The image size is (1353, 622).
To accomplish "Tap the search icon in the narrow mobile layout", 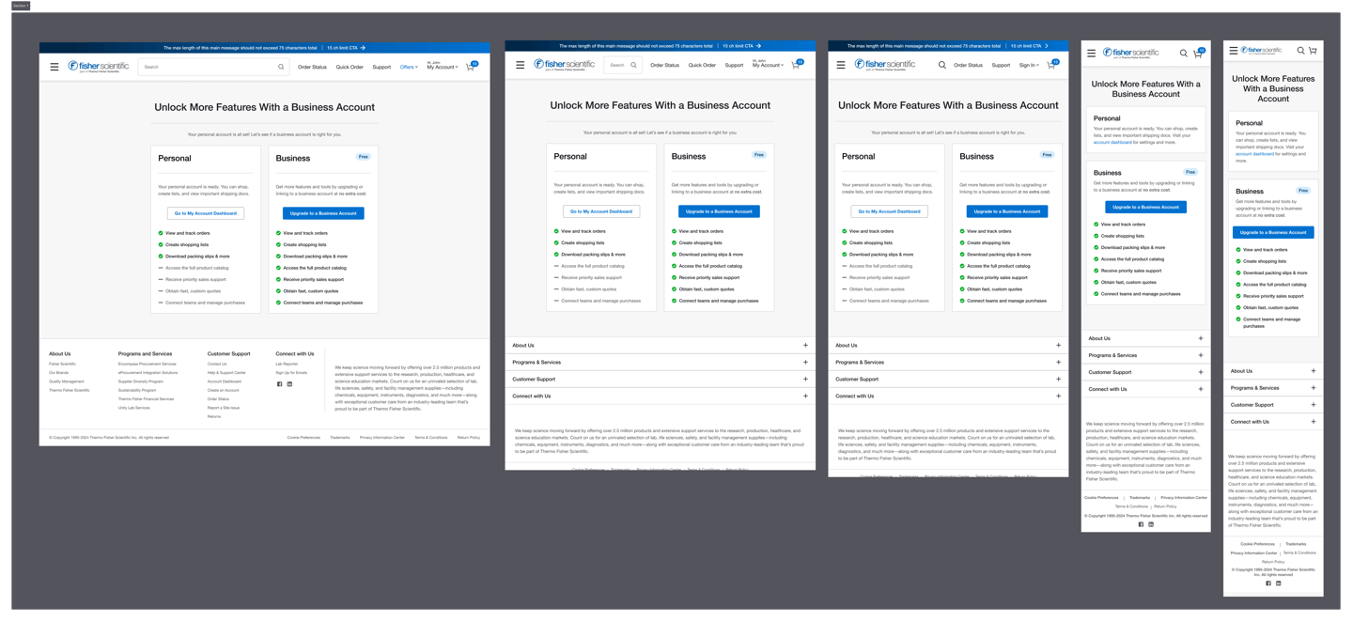I will click(x=1183, y=54).
